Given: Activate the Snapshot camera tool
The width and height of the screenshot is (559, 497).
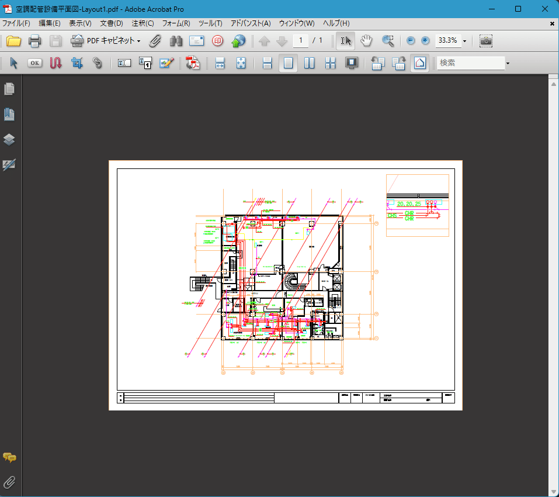Looking at the screenshot, I should pos(485,41).
